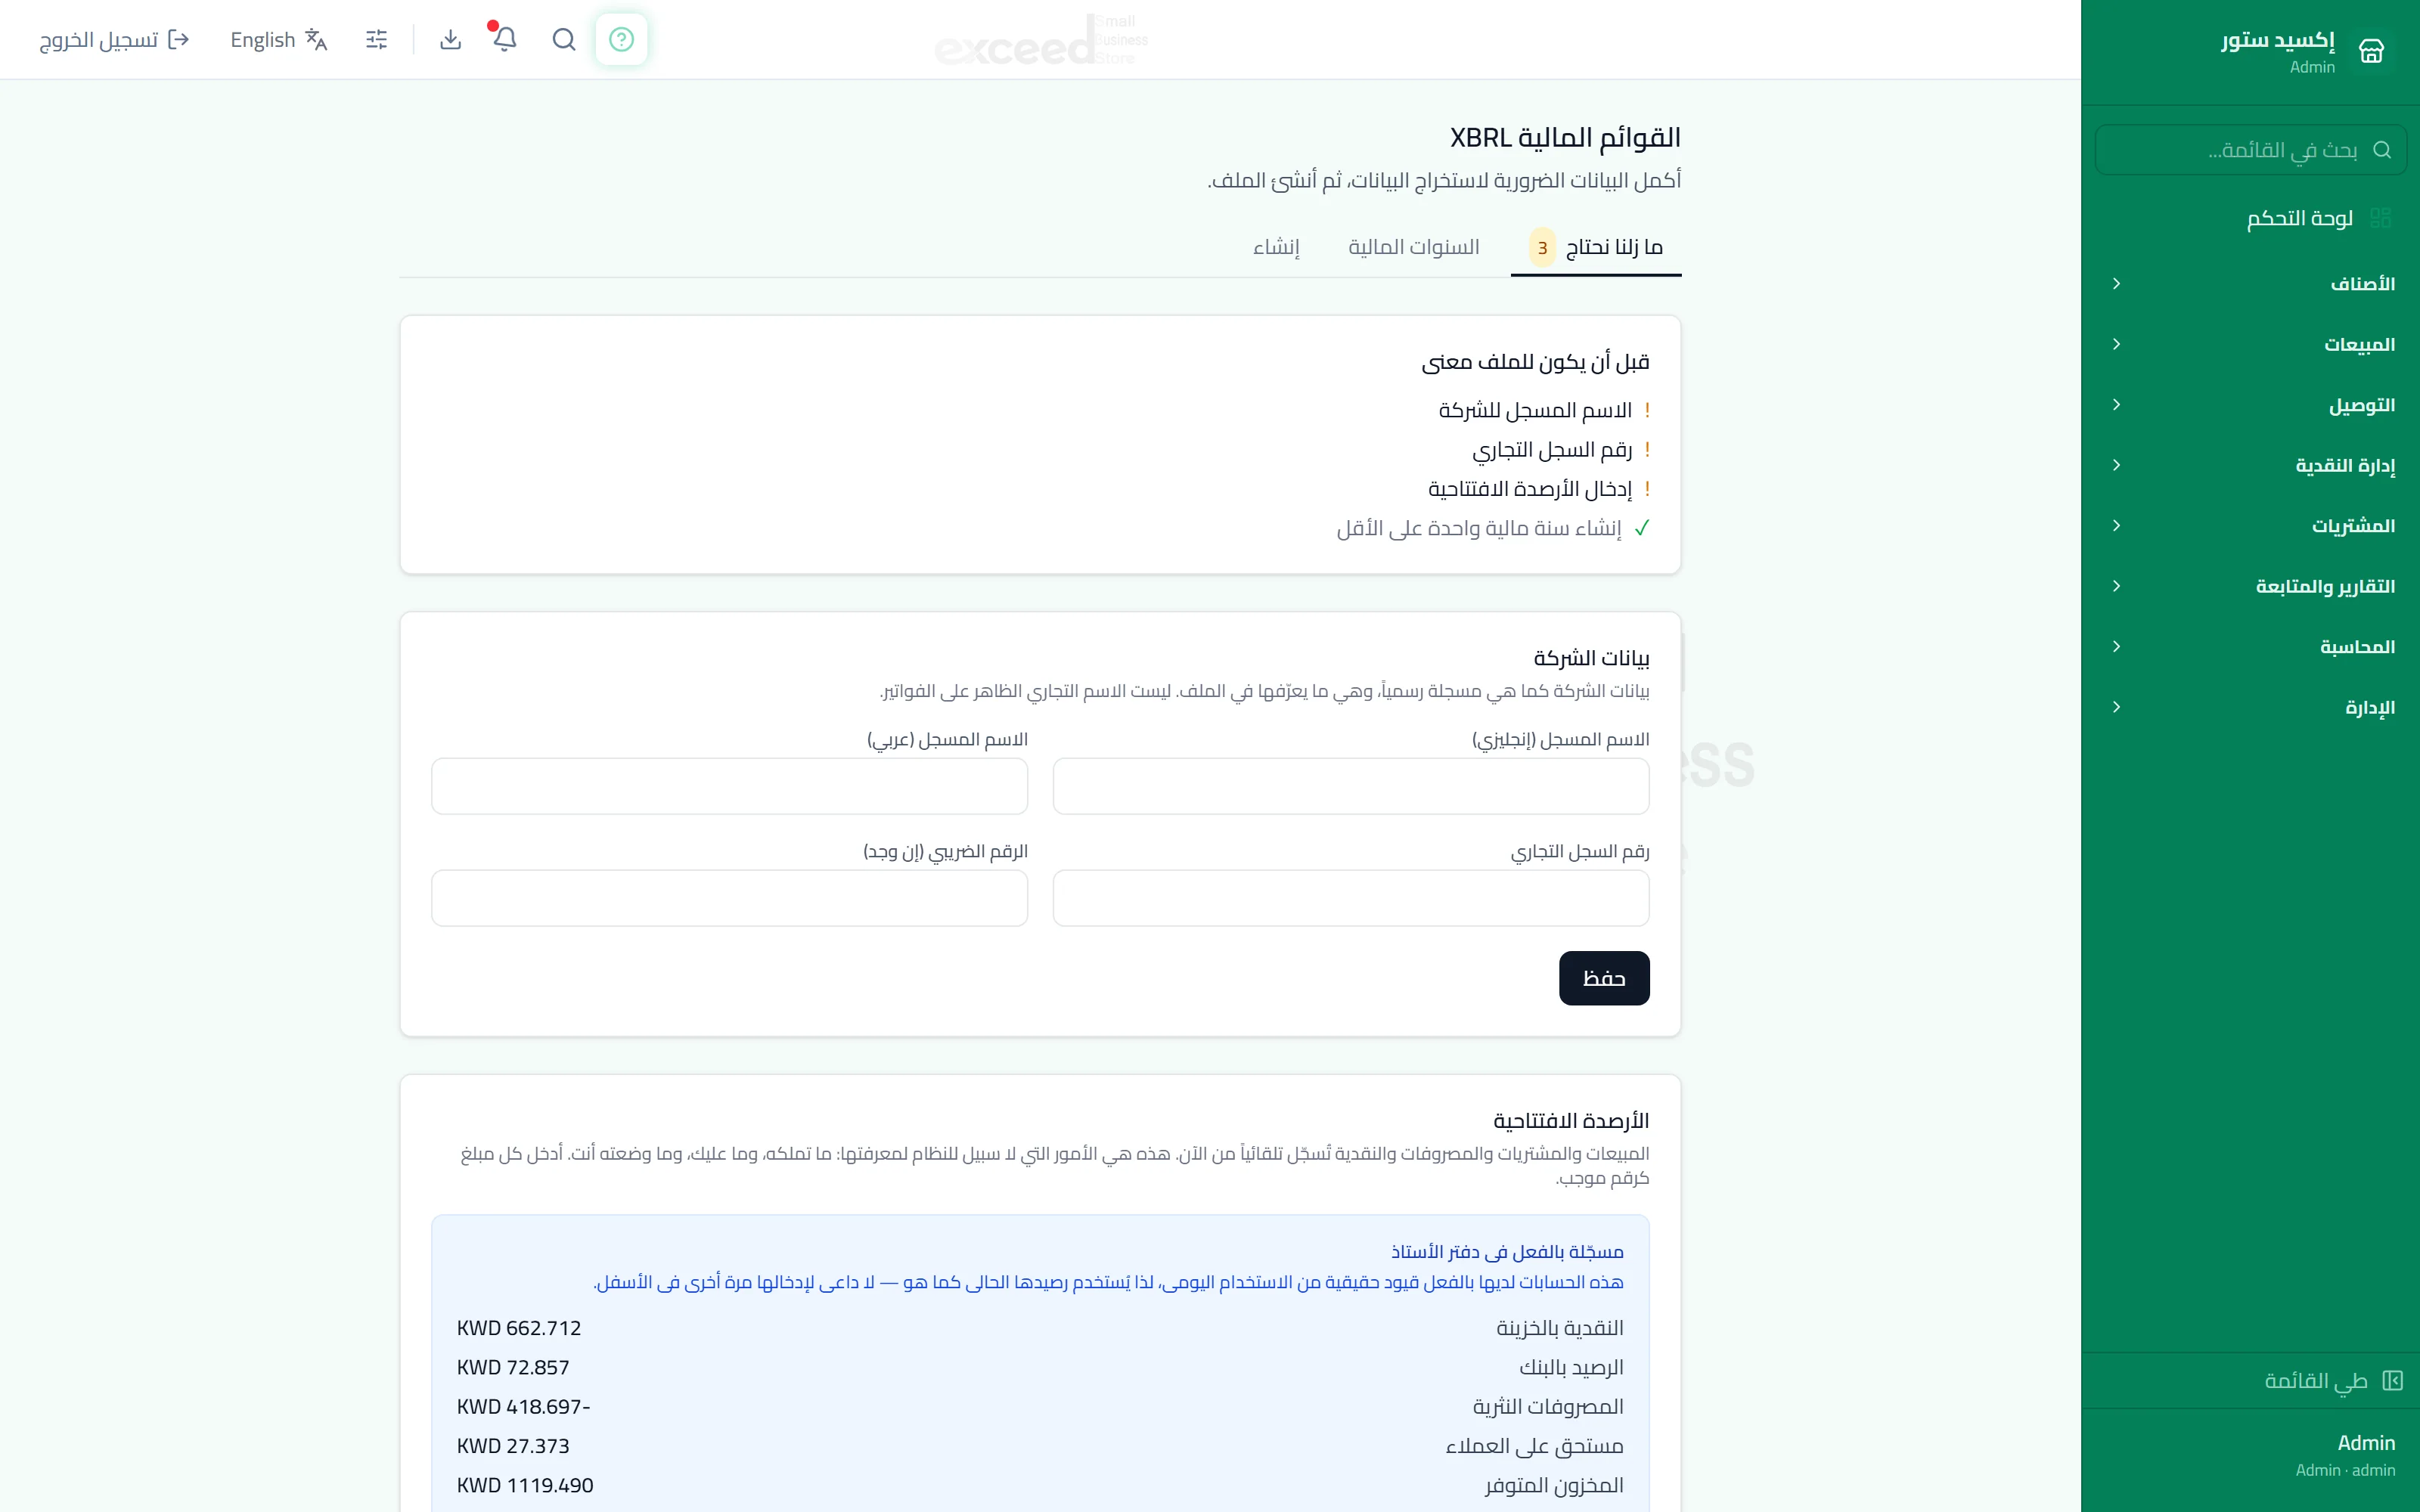Image resolution: width=2420 pixels, height=1512 pixels.
Task: Click the value KWD 662.712
Action: [x=519, y=1328]
